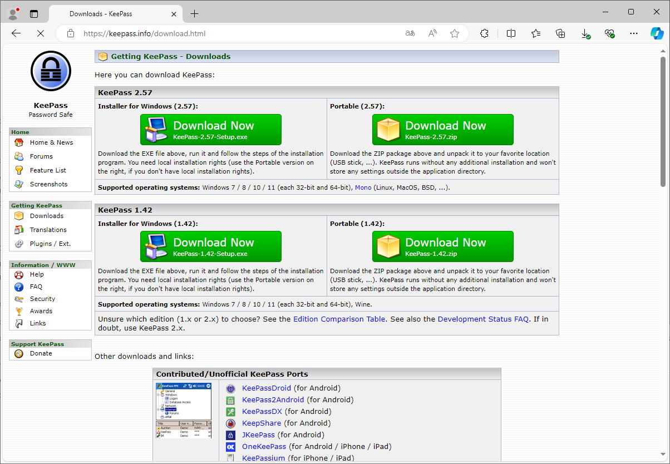Click the Awards trophy icon
The height and width of the screenshot is (464, 670).
[x=19, y=311]
